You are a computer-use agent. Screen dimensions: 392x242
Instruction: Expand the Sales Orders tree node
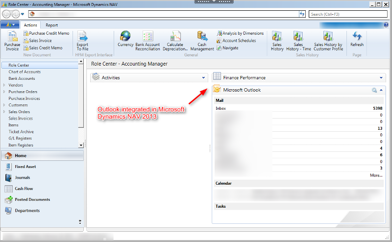pos(4,112)
